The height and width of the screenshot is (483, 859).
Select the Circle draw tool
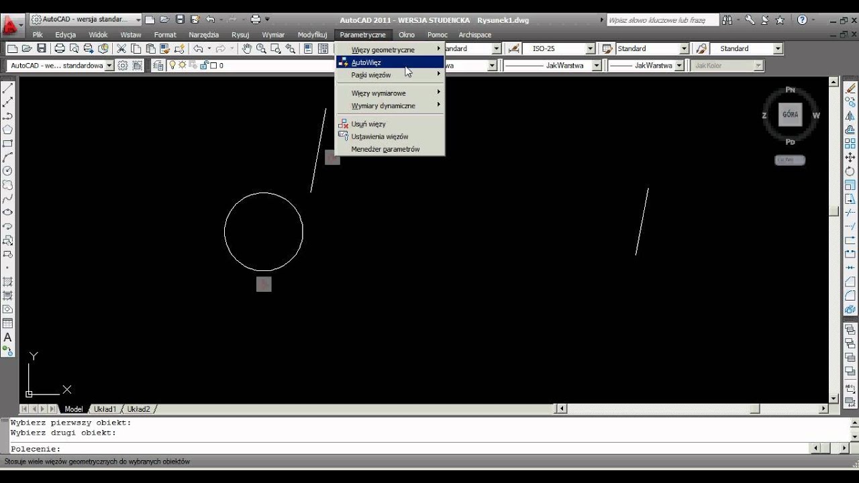click(7, 171)
